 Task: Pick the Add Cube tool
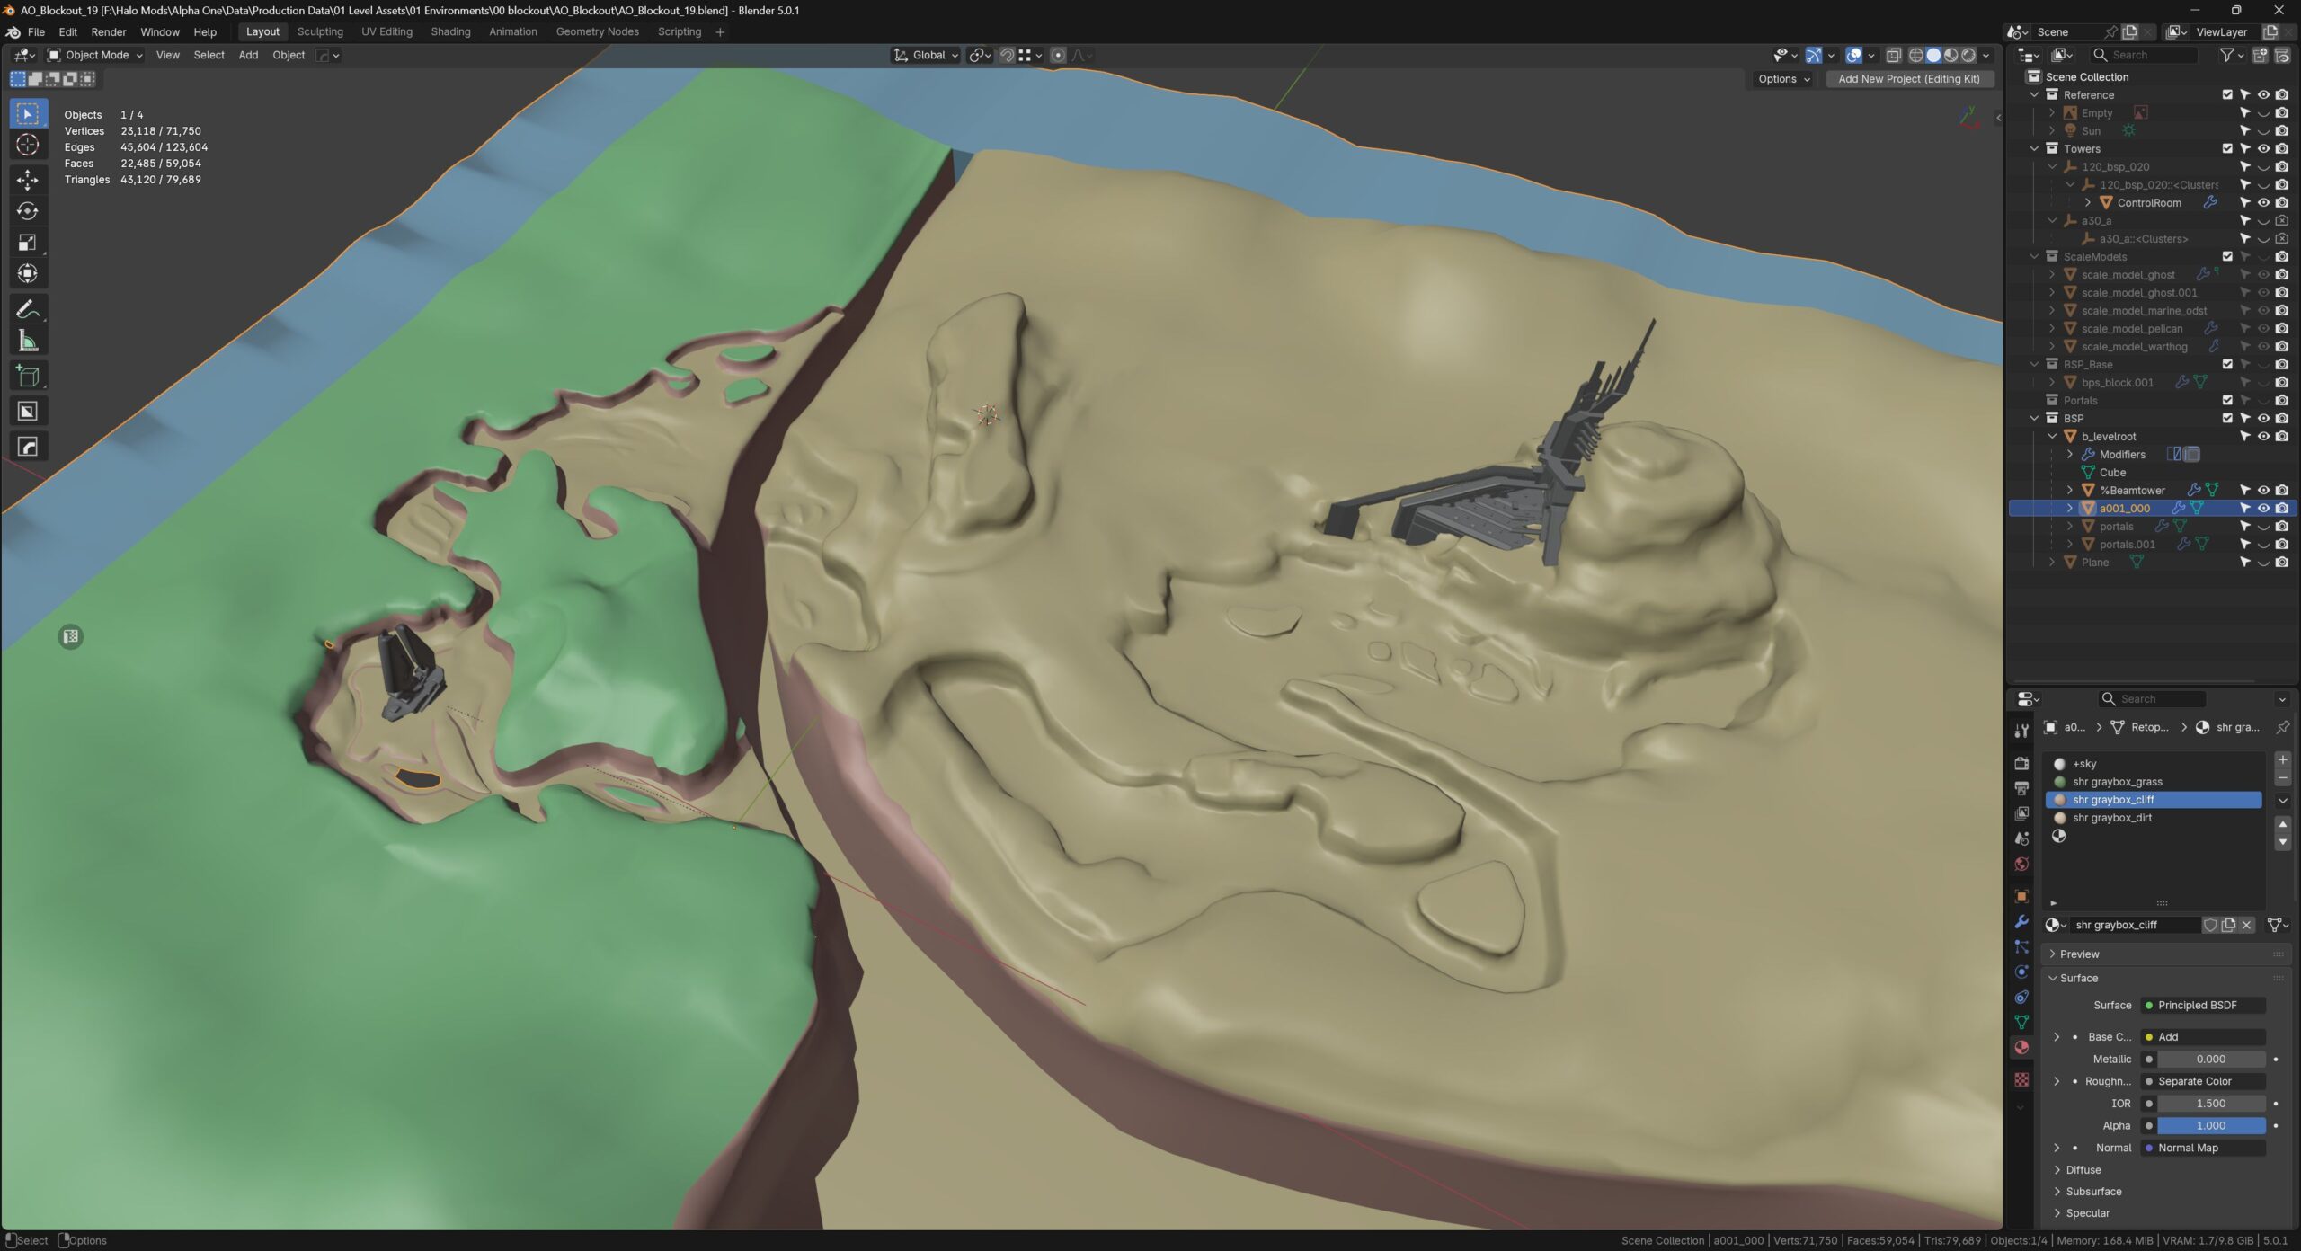click(x=28, y=377)
